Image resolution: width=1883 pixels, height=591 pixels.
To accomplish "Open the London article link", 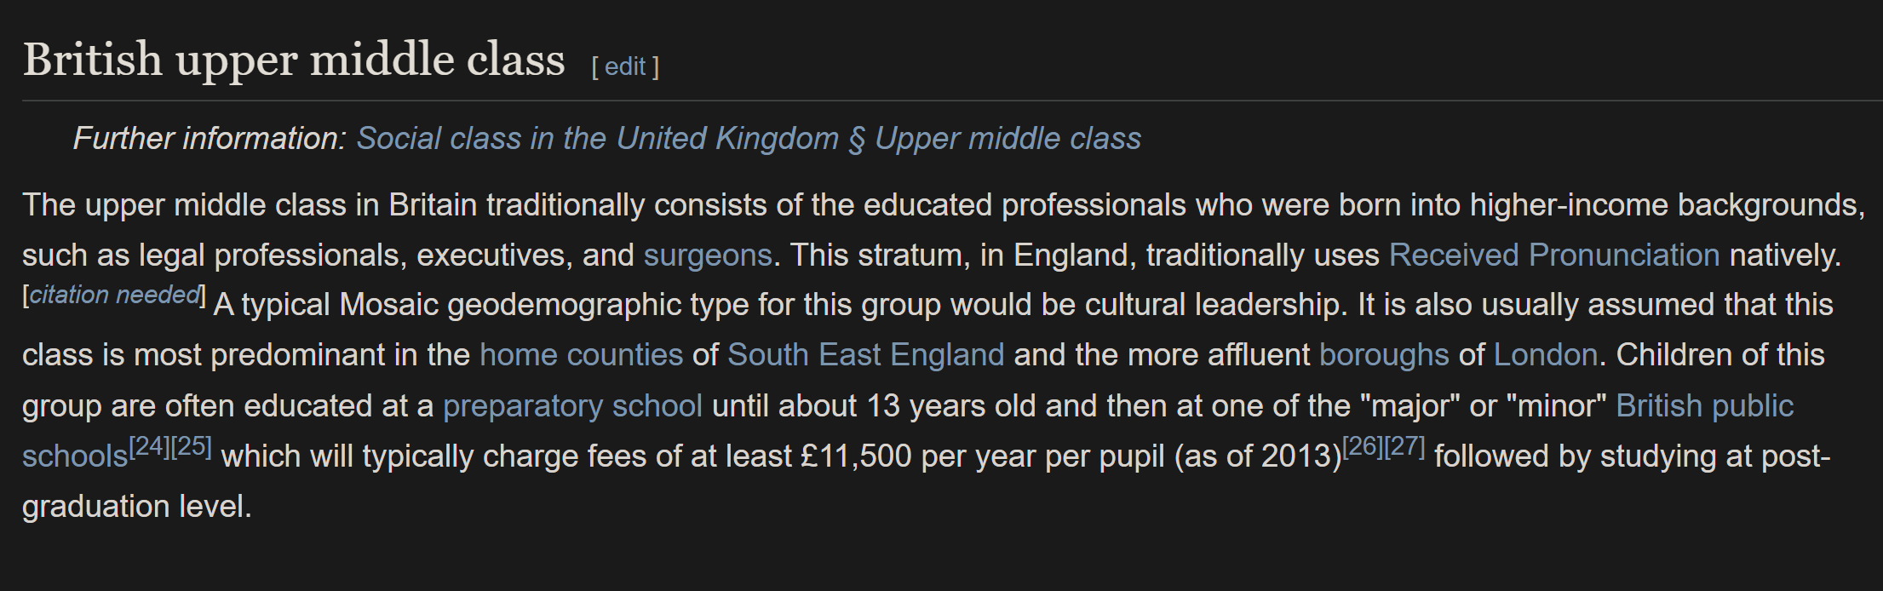I will click(1546, 354).
